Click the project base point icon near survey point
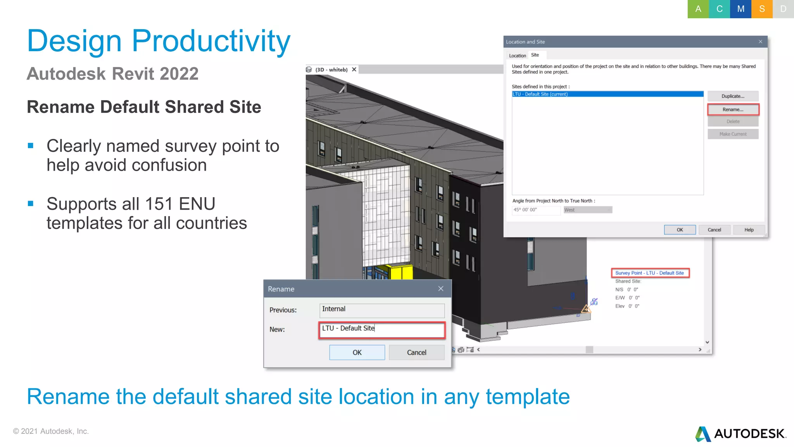The height and width of the screenshot is (447, 794). (594, 301)
